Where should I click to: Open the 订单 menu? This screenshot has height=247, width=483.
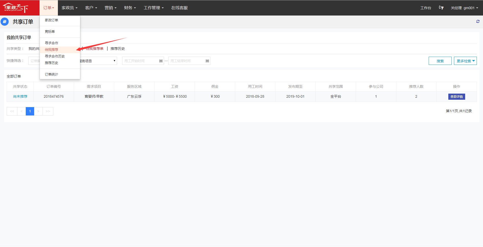point(48,8)
